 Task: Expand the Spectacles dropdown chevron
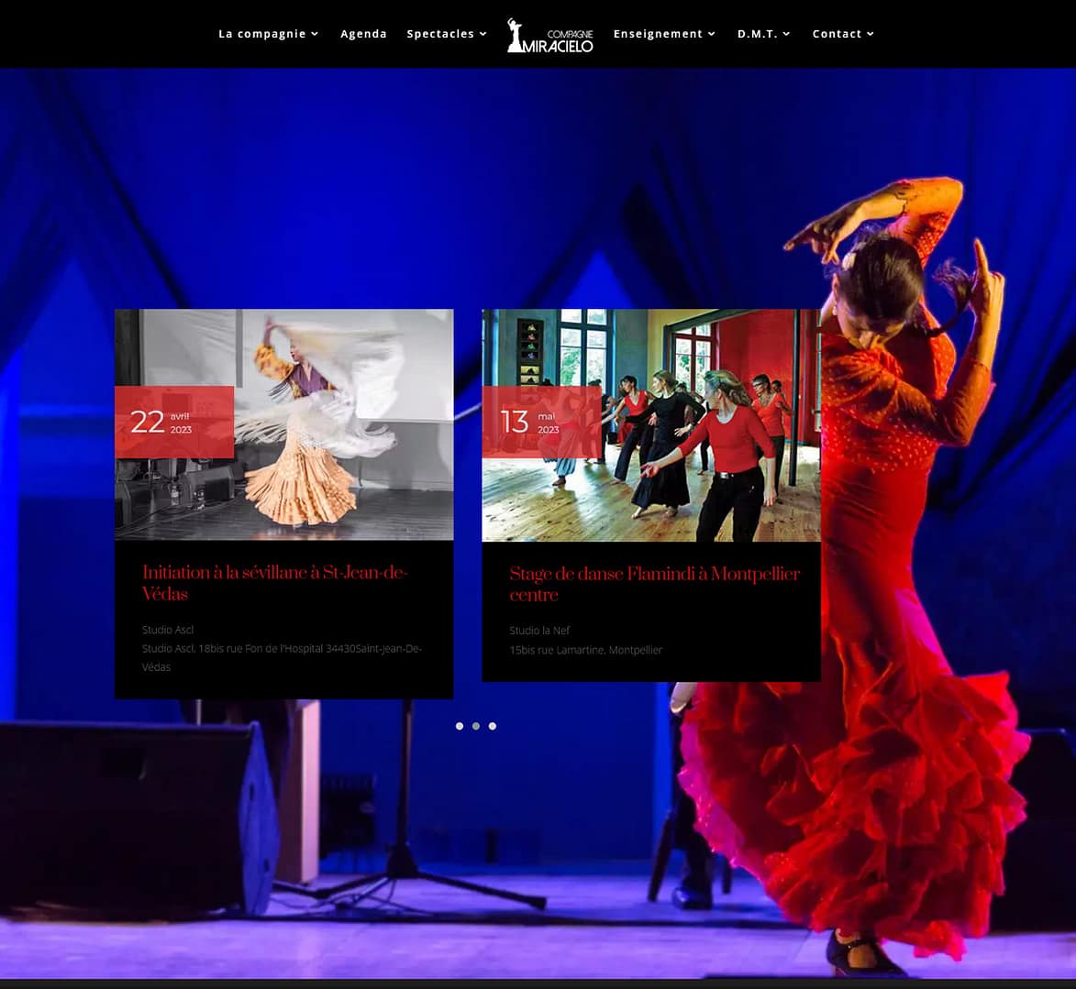coord(483,33)
